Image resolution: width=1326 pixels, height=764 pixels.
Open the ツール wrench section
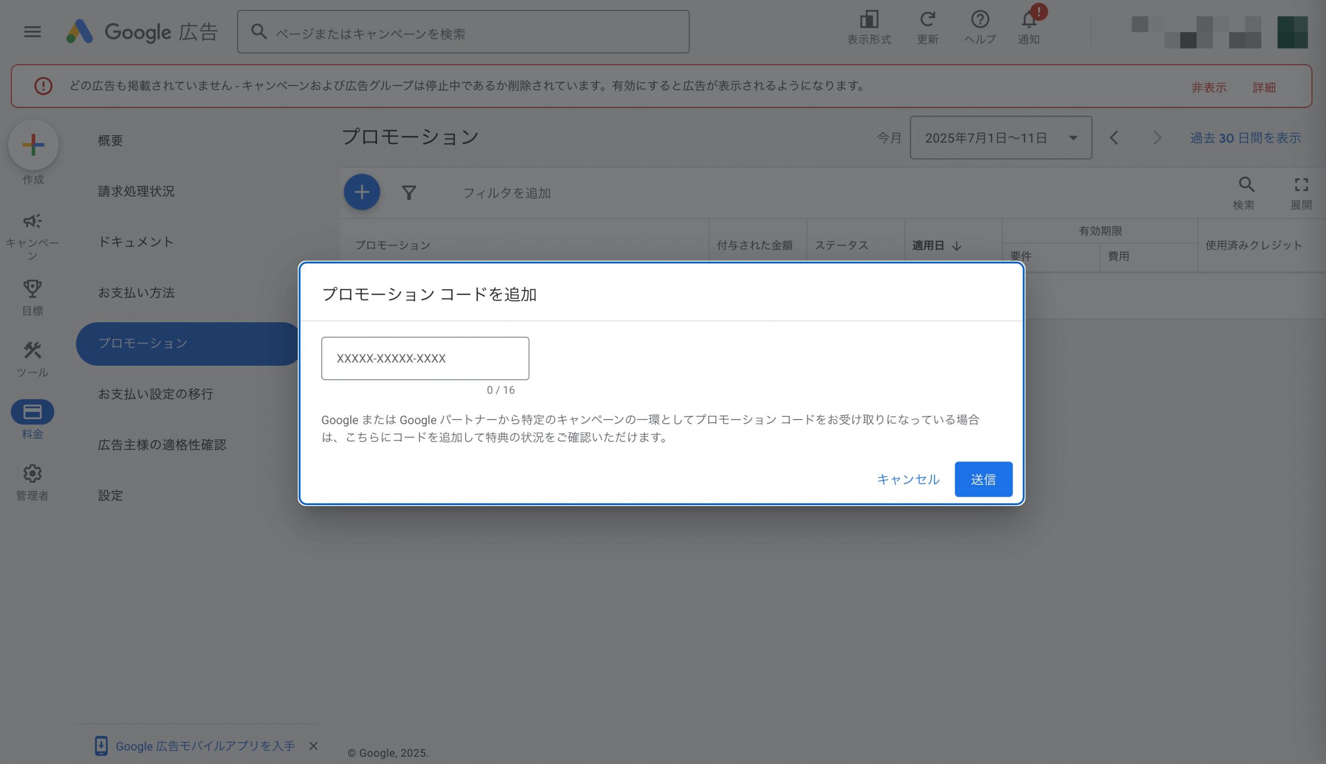pos(32,351)
